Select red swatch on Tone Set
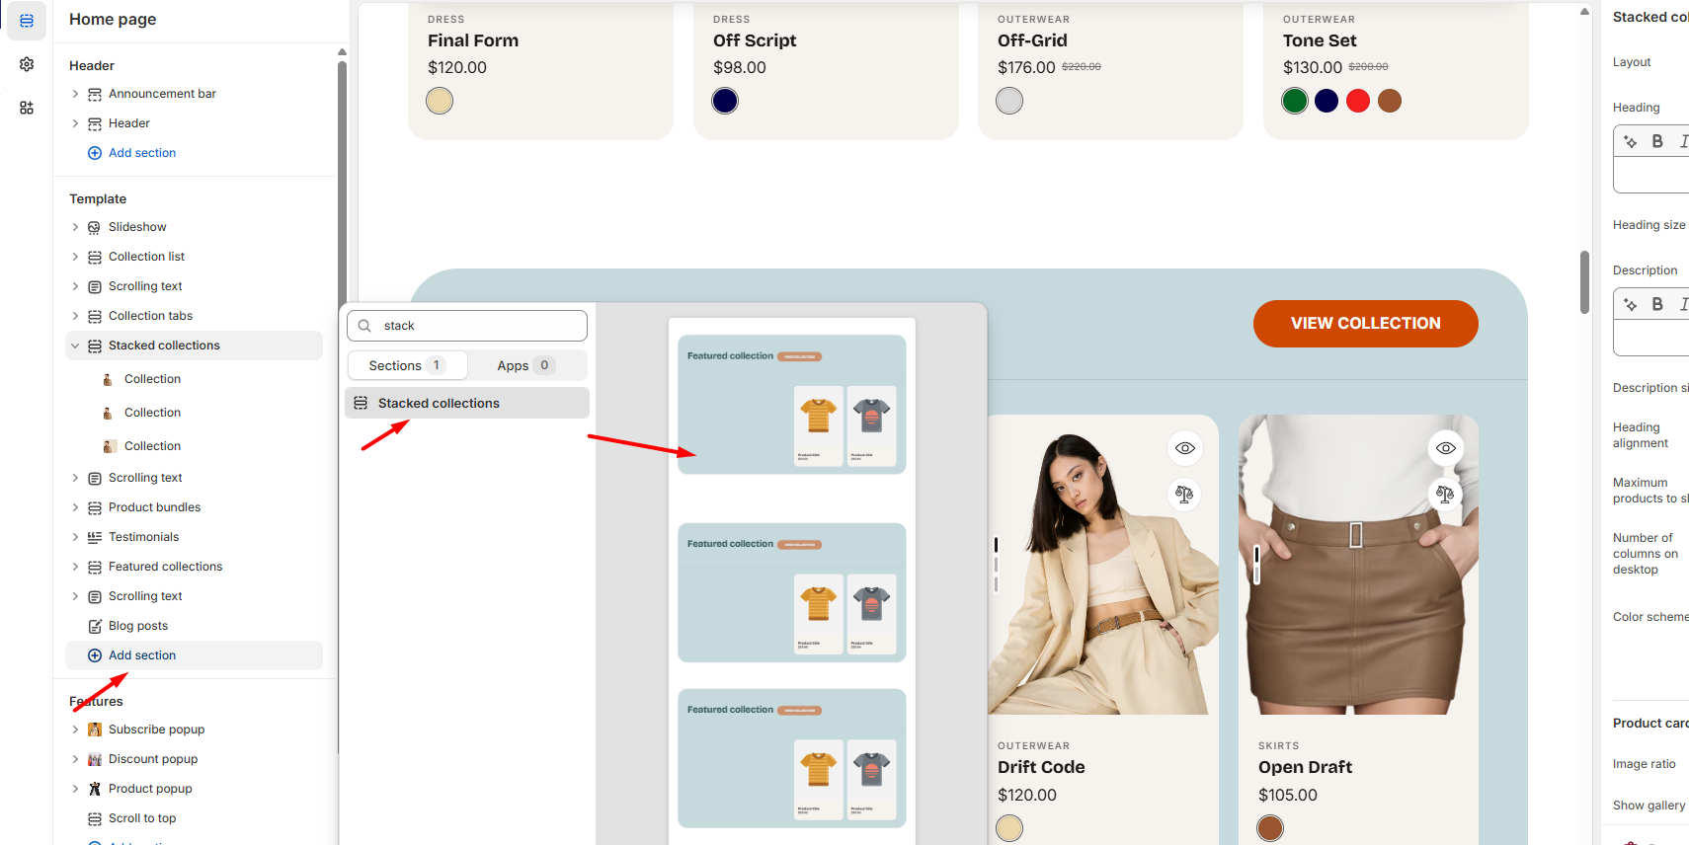The image size is (1689, 845). [x=1358, y=101]
